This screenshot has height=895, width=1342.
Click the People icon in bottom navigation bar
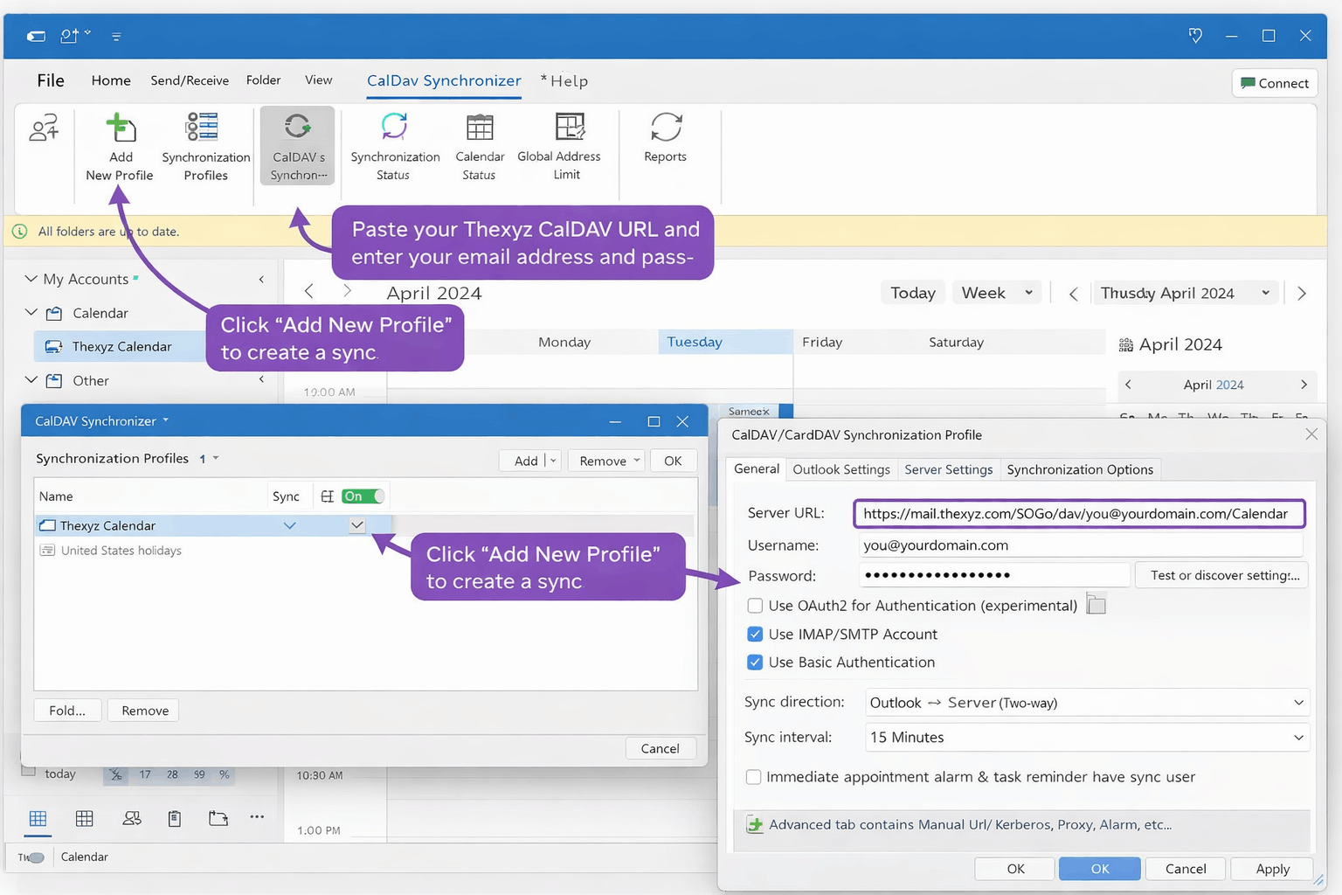tap(132, 818)
